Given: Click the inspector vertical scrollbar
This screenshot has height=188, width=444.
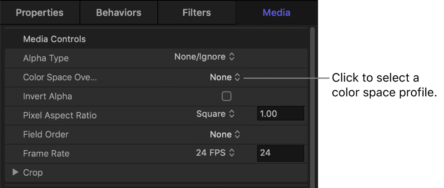Looking at the screenshot, I should pyautogui.click(x=312, y=106).
